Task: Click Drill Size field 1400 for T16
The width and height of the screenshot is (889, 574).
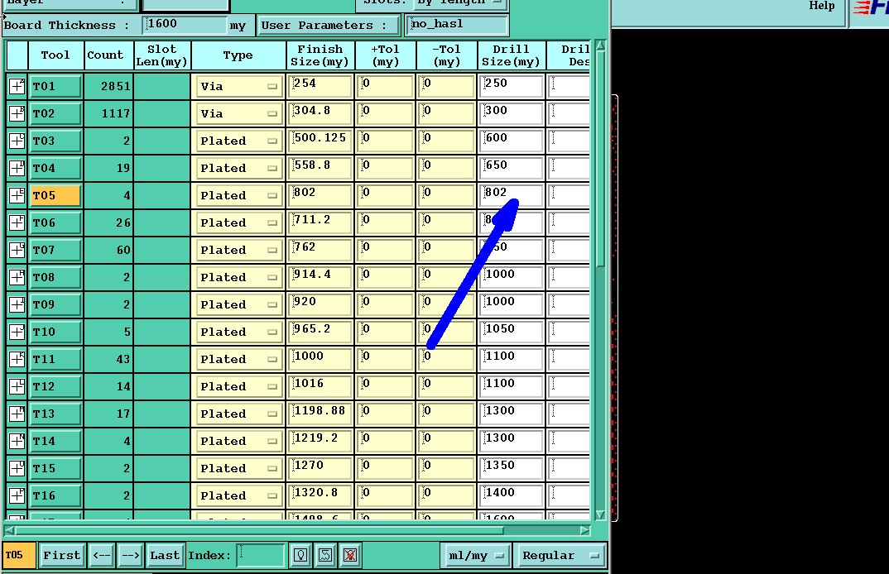Action: click(511, 495)
